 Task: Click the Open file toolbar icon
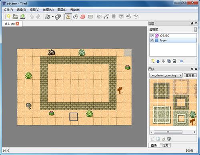click(15, 17)
